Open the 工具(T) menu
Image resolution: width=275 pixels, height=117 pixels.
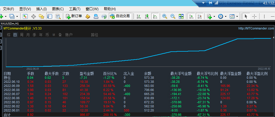click(x=75, y=9)
